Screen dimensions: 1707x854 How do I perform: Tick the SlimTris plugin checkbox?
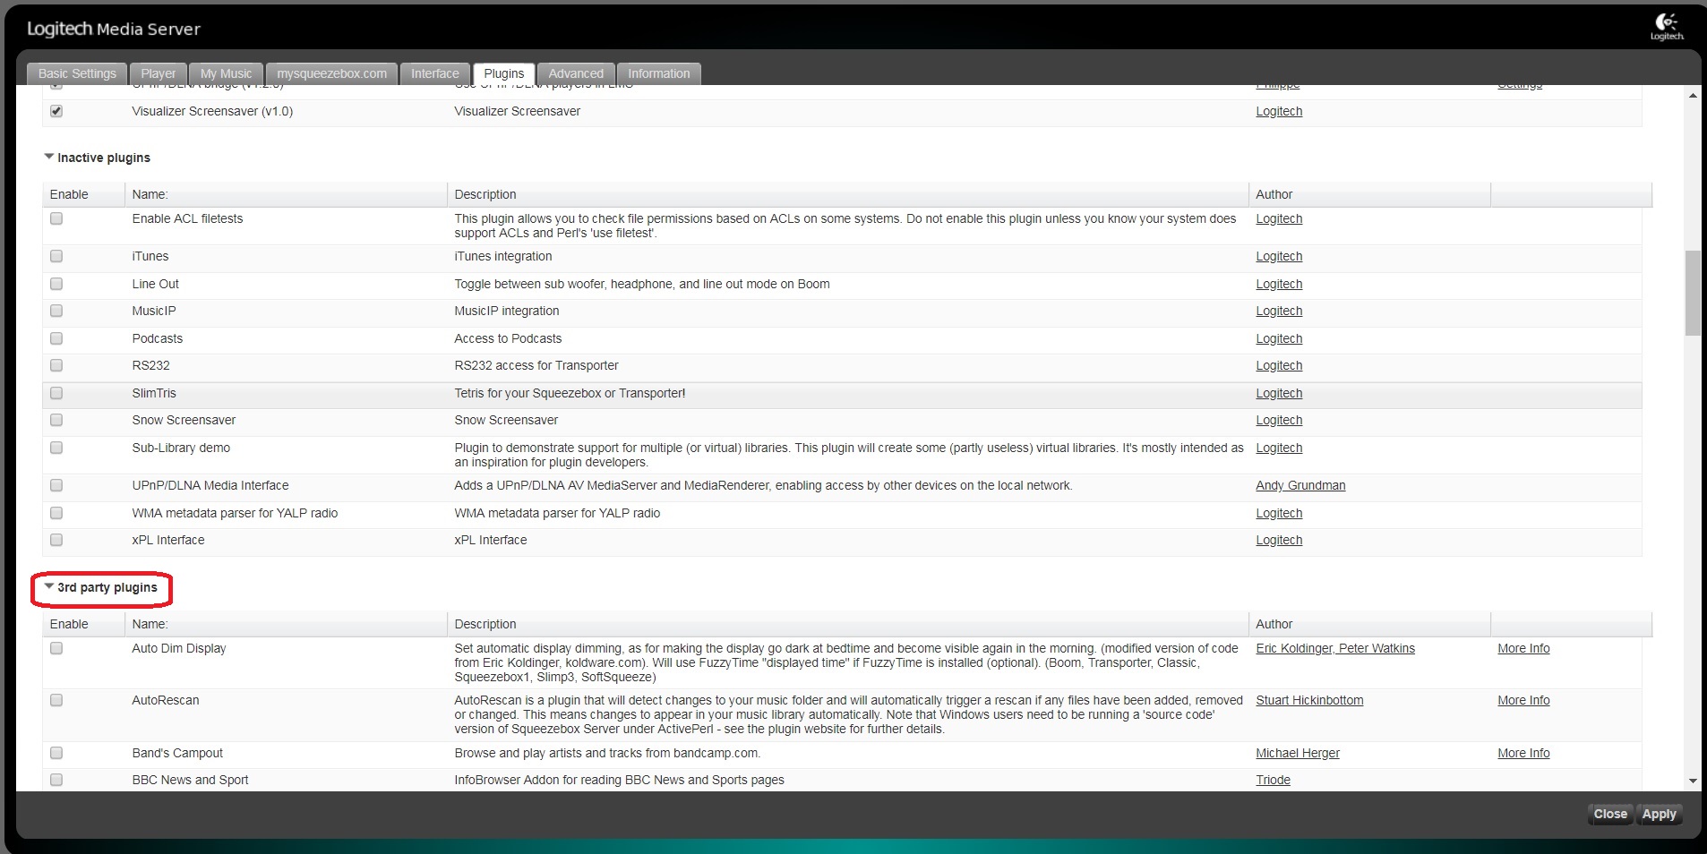56,393
